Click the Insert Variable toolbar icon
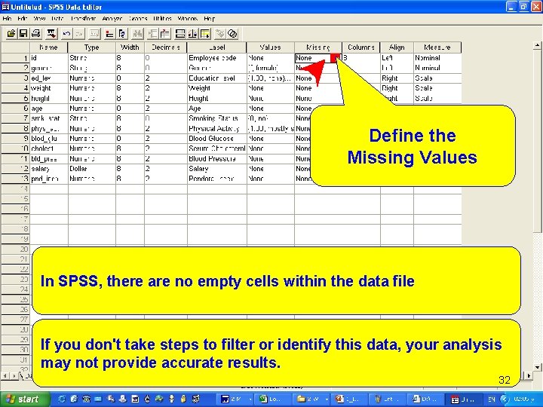 tap(165, 34)
